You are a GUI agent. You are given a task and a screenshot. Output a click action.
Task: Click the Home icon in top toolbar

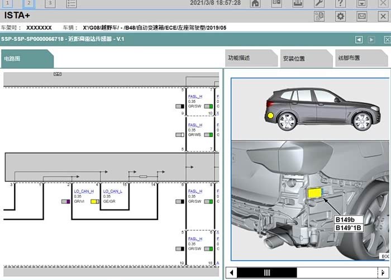tap(255, 3)
